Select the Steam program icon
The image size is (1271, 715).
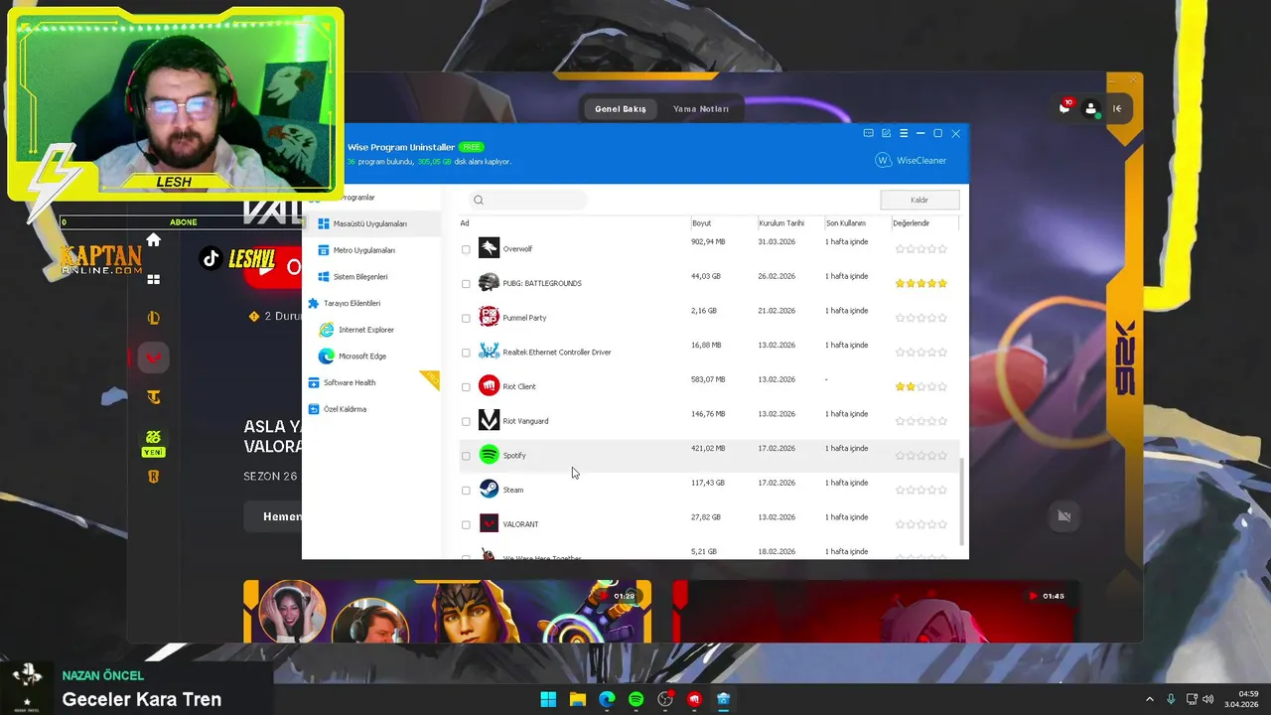[489, 490]
